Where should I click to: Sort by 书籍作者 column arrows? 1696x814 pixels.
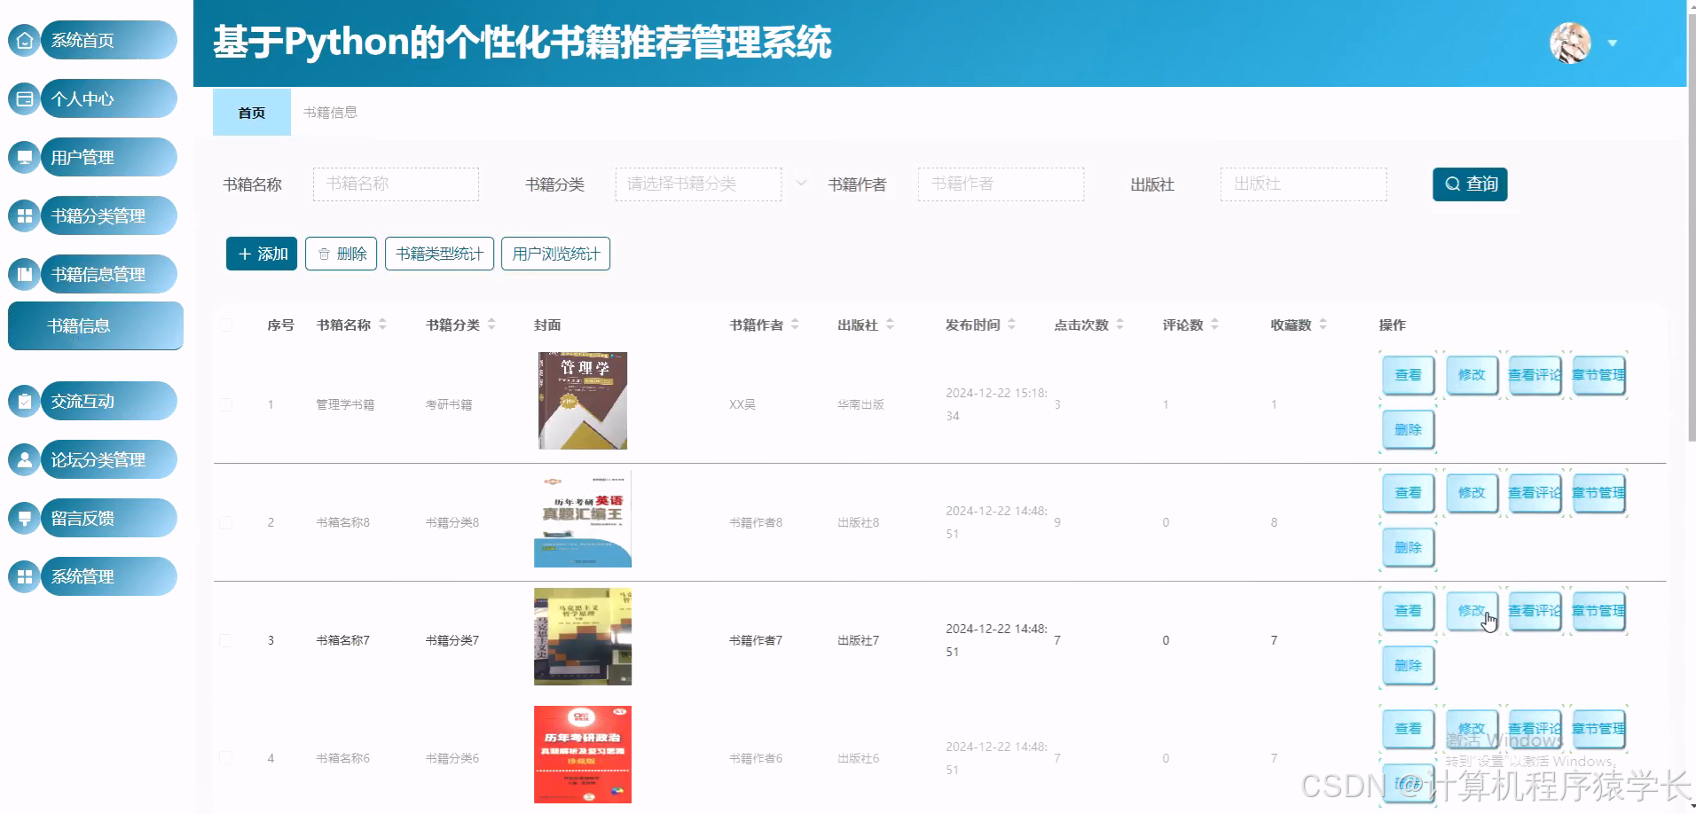(x=795, y=325)
